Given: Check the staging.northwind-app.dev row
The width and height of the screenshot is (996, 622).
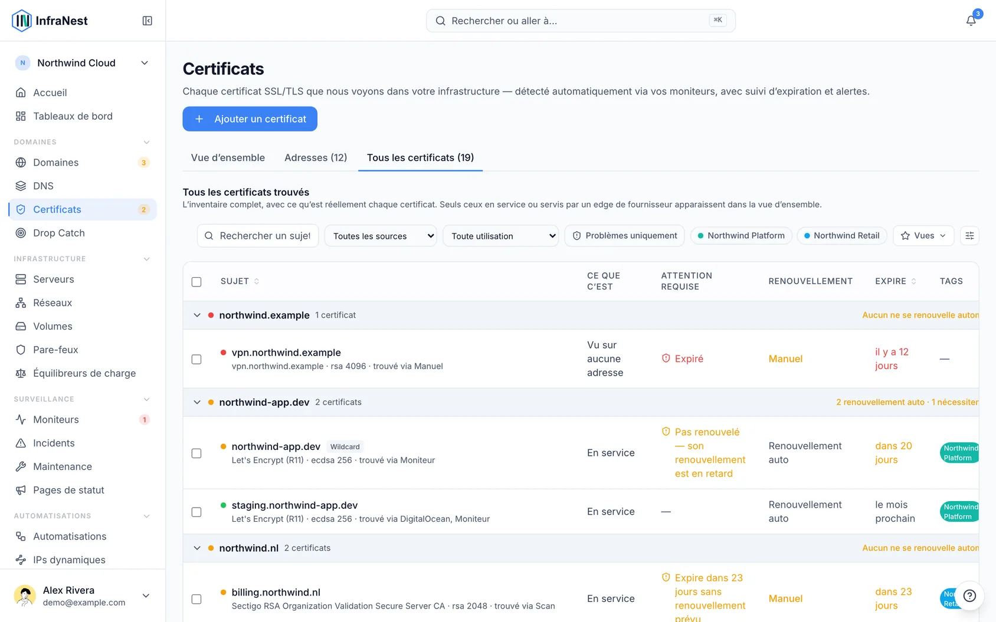Looking at the screenshot, I should coord(196,512).
